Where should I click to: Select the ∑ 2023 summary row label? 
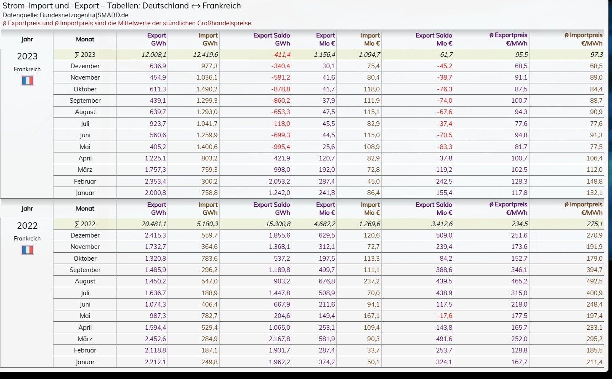click(x=85, y=55)
